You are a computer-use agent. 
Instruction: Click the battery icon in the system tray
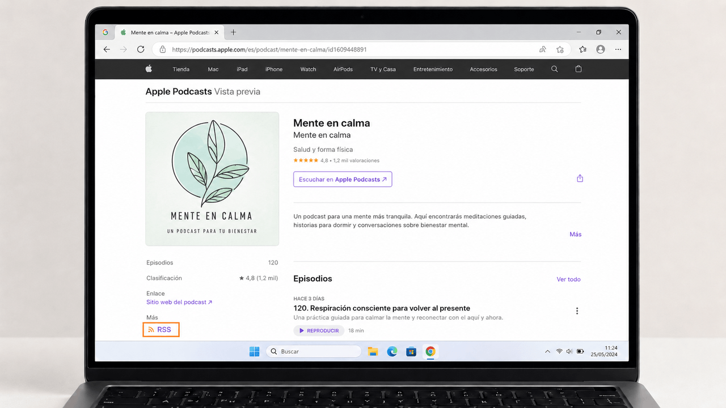580,351
